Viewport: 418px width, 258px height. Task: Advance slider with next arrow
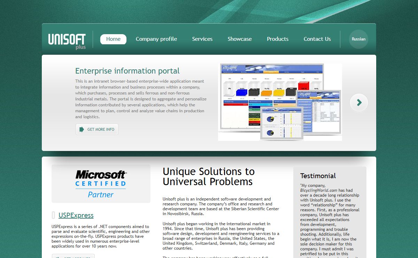point(359,103)
